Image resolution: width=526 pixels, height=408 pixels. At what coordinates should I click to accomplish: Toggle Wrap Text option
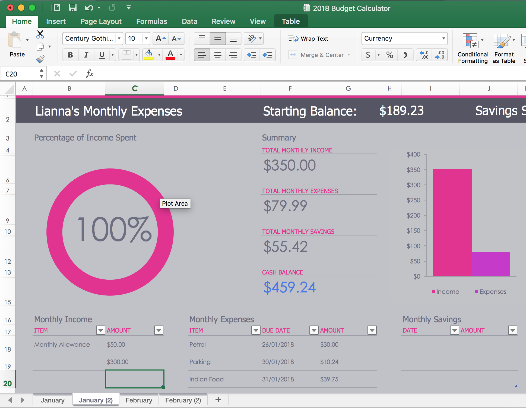pyautogui.click(x=308, y=39)
